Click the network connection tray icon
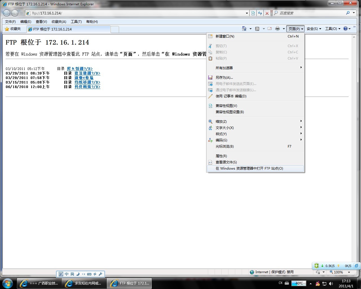This screenshot has width=361, height=289. 324,283
